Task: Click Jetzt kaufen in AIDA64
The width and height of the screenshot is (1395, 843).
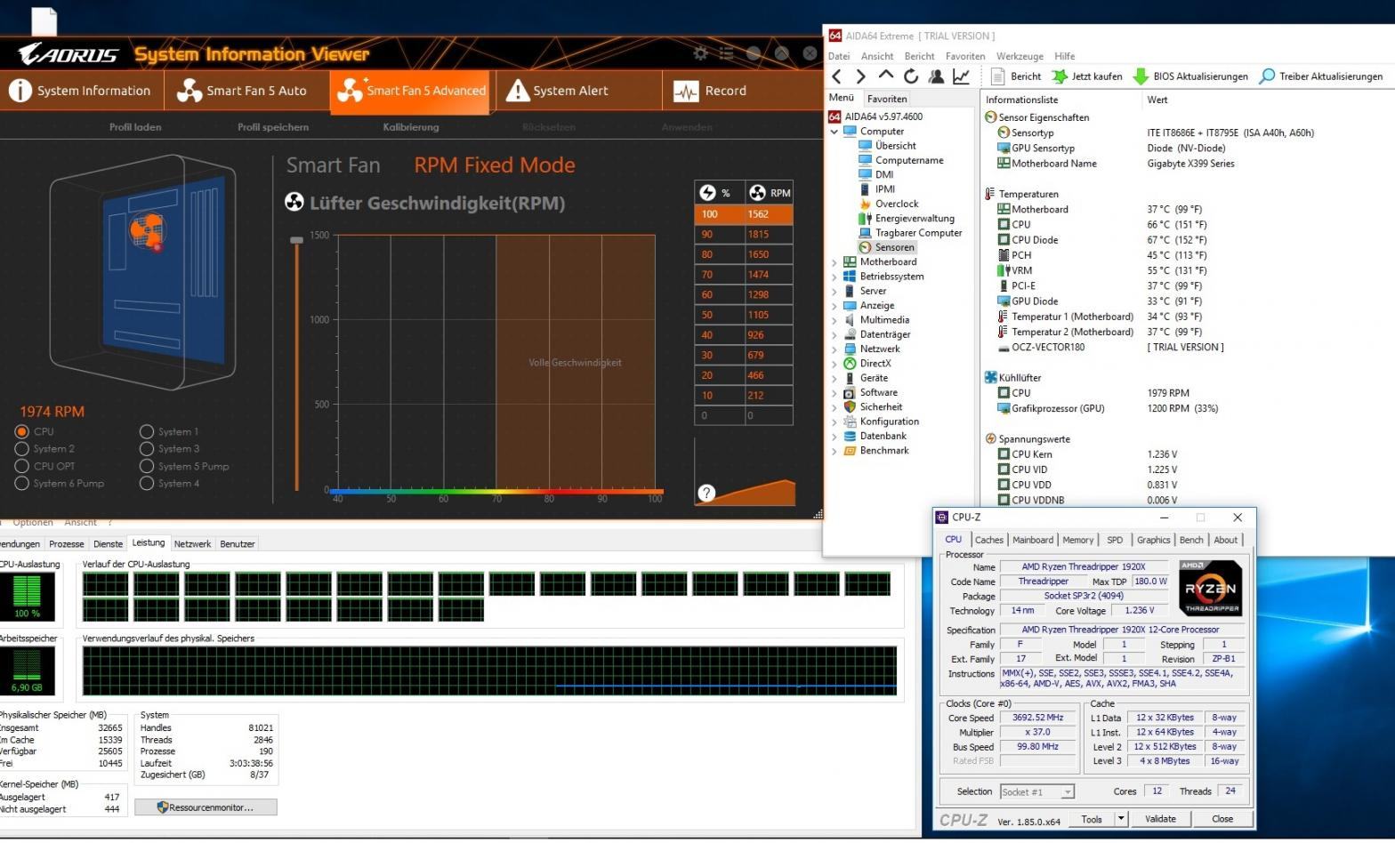Action: [1087, 76]
